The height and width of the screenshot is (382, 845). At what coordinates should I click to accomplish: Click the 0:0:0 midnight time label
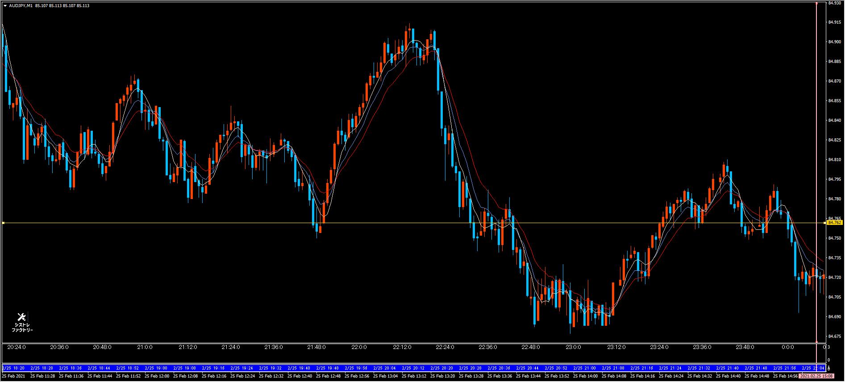pyautogui.click(x=787, y=347)
